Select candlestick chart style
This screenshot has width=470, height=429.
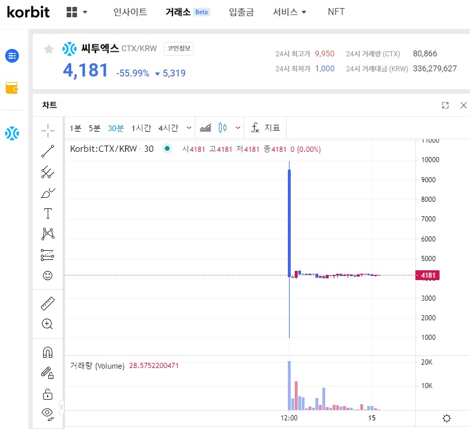pos(222,128)
